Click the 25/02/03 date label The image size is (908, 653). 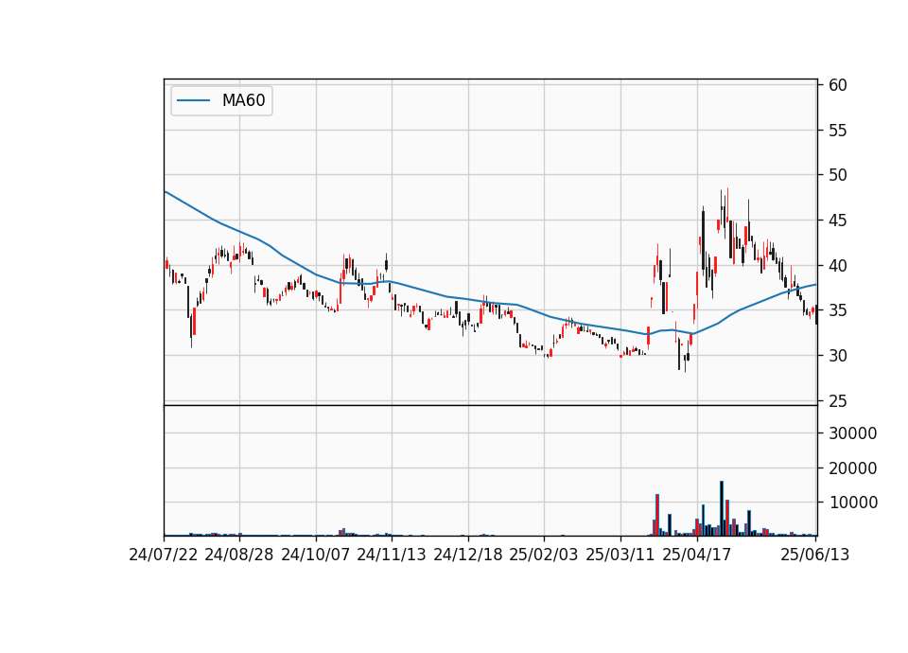[x=544, y=555]
